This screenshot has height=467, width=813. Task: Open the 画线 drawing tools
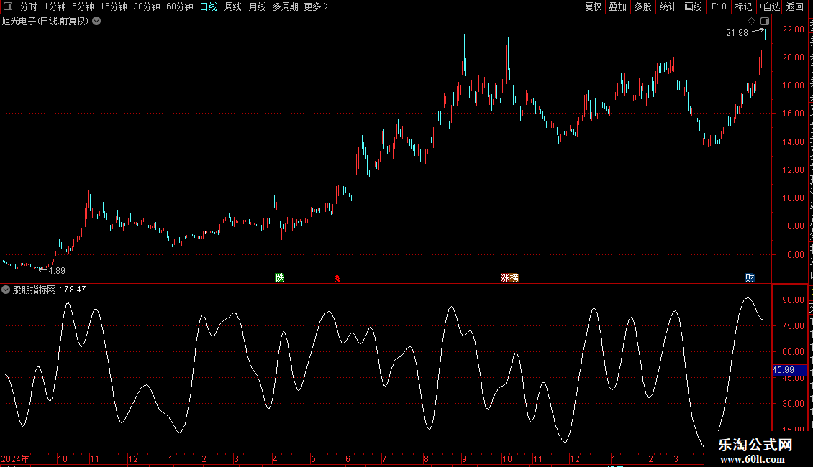(x=694, y=6)
